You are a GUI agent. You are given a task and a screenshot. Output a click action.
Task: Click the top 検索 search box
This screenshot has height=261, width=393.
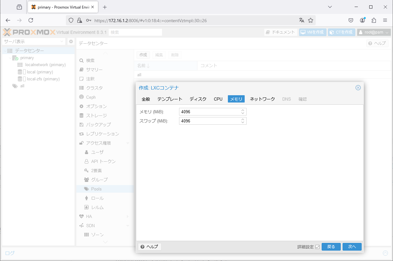click(135, 32)
